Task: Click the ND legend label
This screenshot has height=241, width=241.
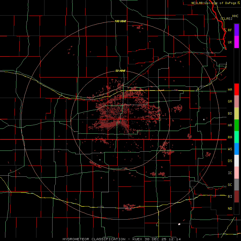Action: pos(230,209)
